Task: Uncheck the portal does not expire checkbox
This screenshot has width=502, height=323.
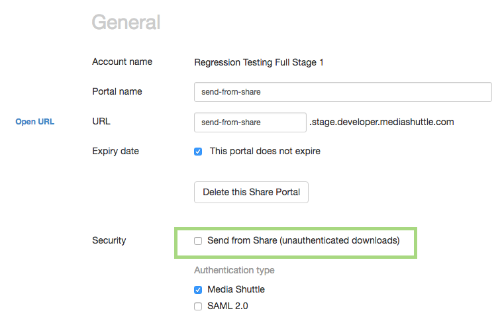Action: [x=198, y=152]
